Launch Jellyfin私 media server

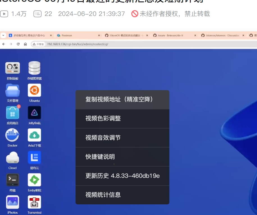pos(34,113)
